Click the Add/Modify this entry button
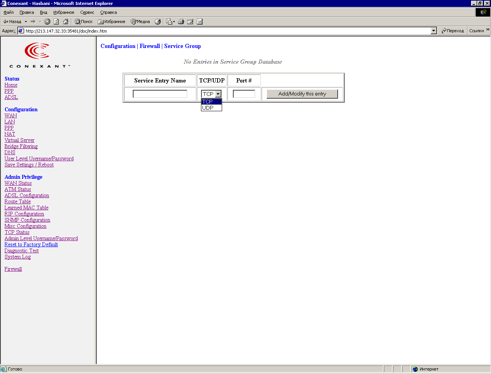Screen dimensions: 491x374 point(302,94)
